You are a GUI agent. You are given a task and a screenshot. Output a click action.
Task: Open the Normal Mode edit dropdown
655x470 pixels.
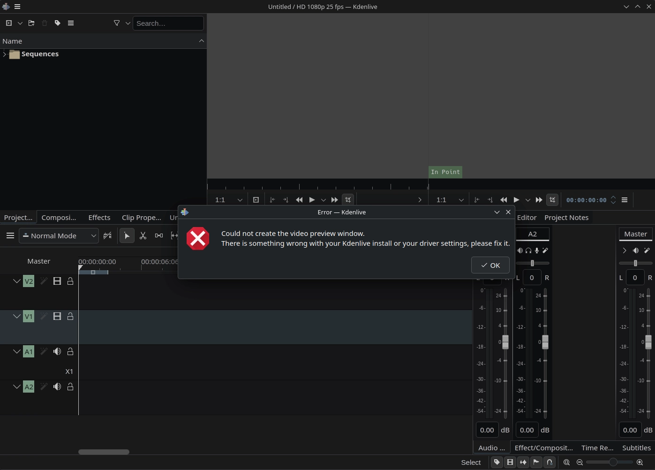[59, 235]
